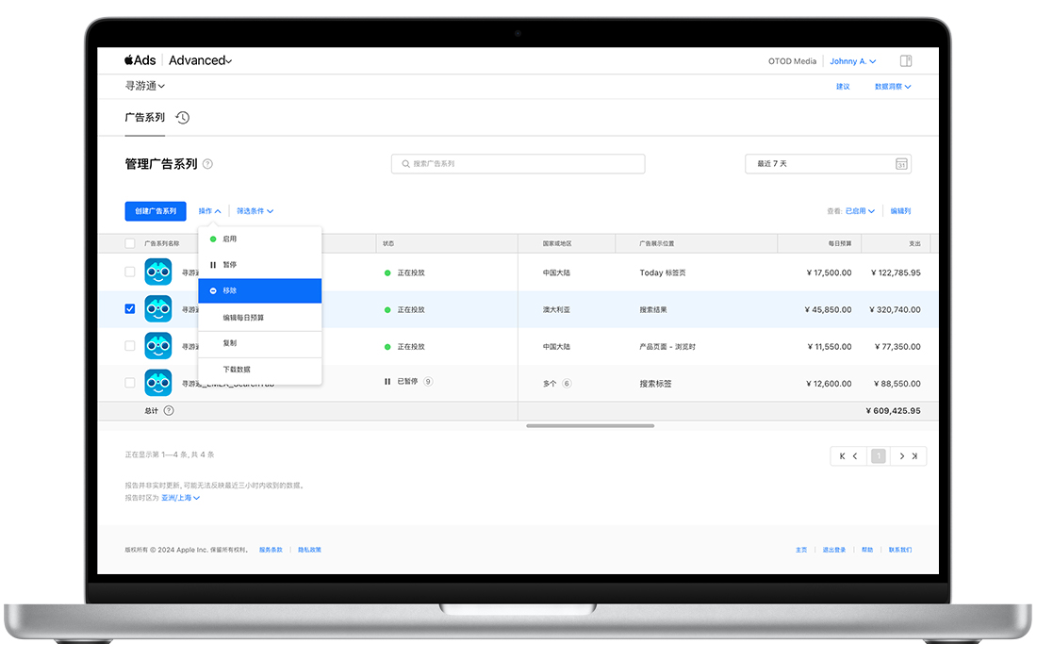Click the Apple Ads logo
Image resolution: width=1037 pixels, height=660 pixels.
(x=140, y=60)
